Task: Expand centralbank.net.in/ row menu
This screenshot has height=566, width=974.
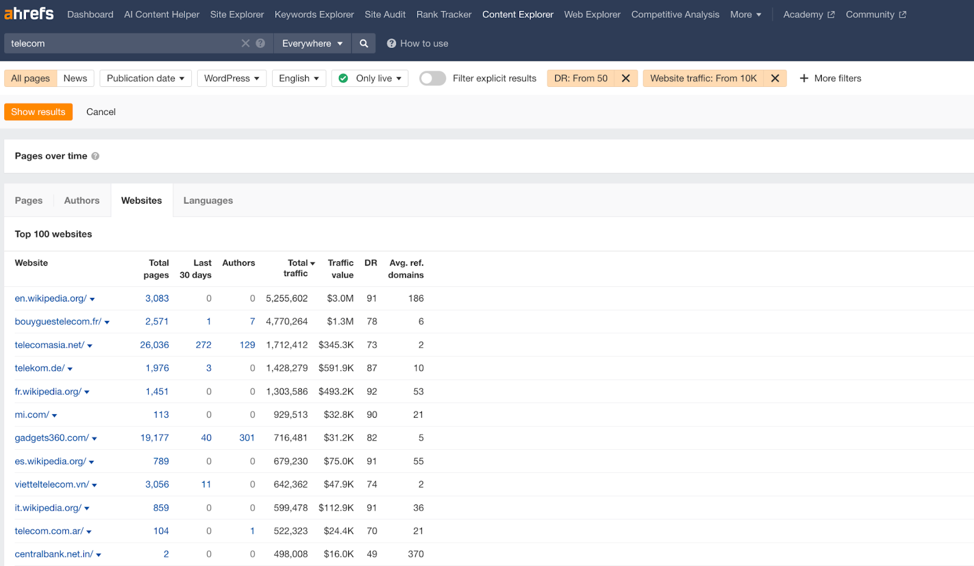Action: [x=99, y=555]
